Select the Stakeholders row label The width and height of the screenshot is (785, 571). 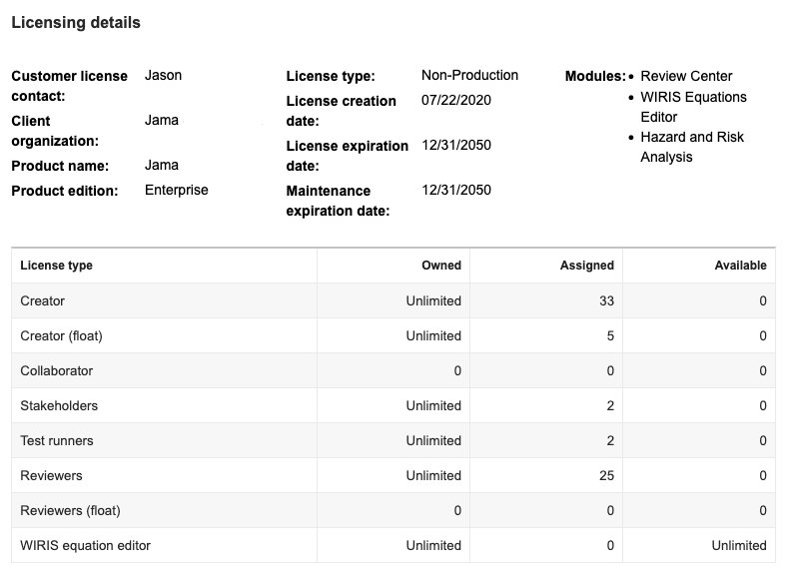point(59,406)
